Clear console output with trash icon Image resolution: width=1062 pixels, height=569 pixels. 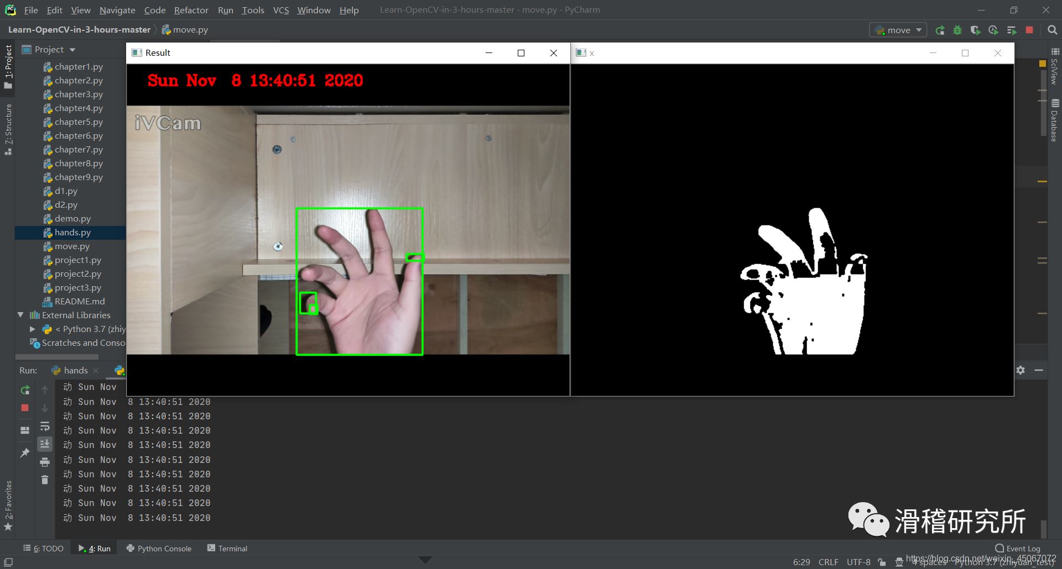45,480
